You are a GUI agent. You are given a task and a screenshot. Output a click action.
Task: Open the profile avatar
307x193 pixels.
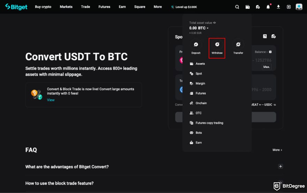(x=299, y=7)
